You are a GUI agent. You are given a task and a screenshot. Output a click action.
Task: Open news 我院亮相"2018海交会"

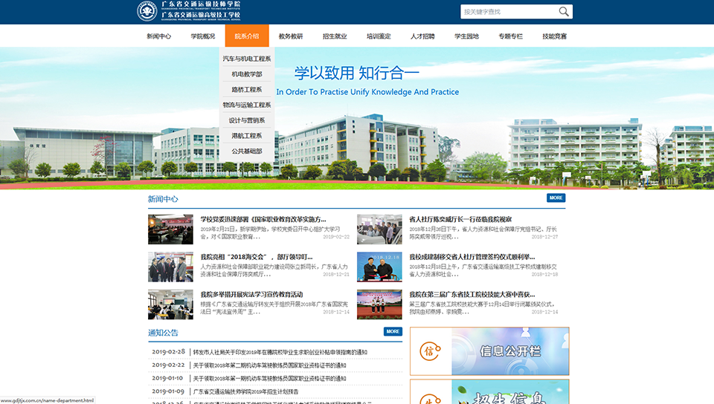tap(257, 257)
